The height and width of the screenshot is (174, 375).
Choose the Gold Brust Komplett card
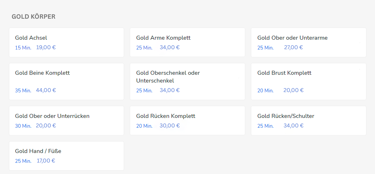pyautogui.click(x=309, y=81)
